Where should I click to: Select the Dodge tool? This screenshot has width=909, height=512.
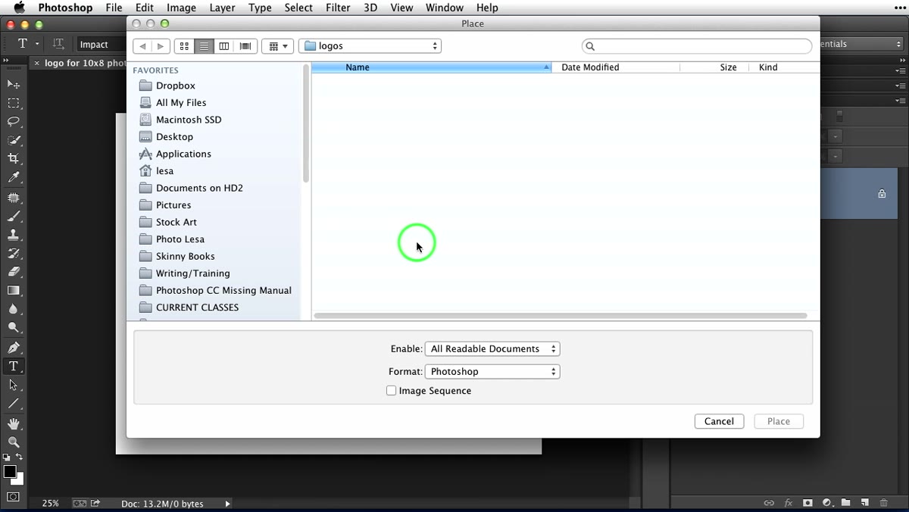(14, 328)
